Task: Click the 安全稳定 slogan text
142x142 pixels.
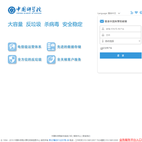Action: (x=72, y=24)
